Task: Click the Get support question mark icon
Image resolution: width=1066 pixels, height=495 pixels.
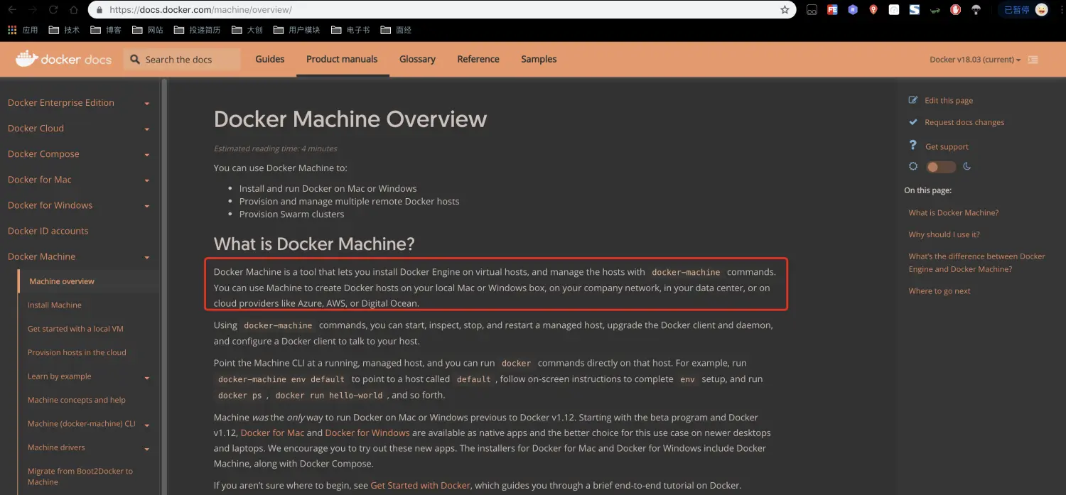Action: point(913,145)
